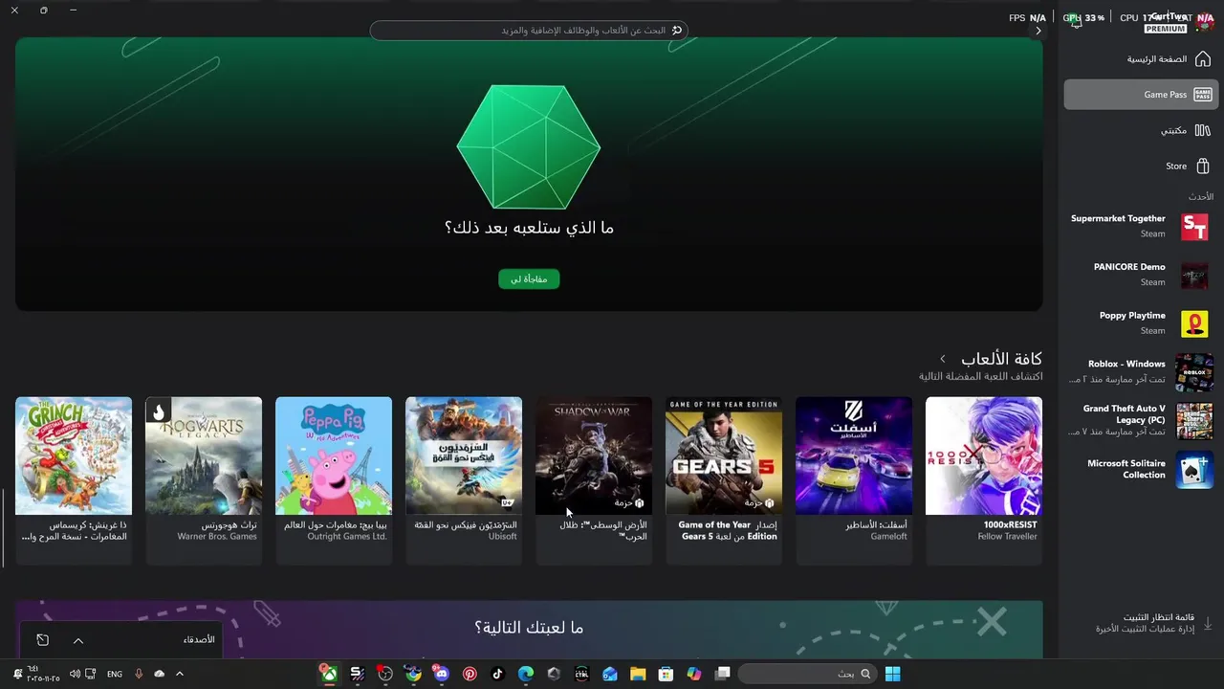This screenshot has height=689, width=1224.
Task: Click the Ubisoft publisher text
Action: [x=502, y=537]
